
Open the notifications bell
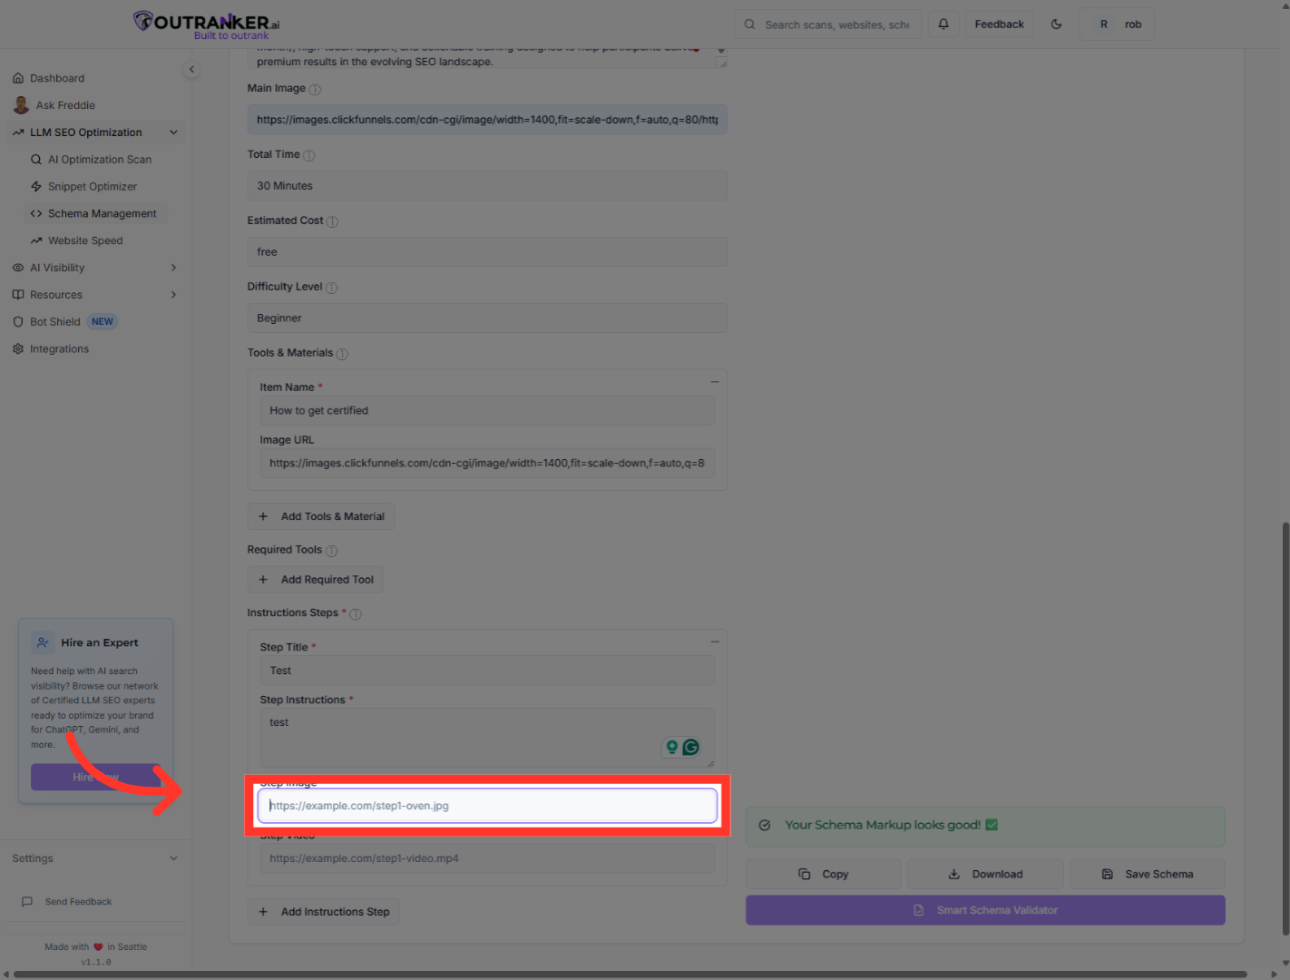[x=943, y=24]
